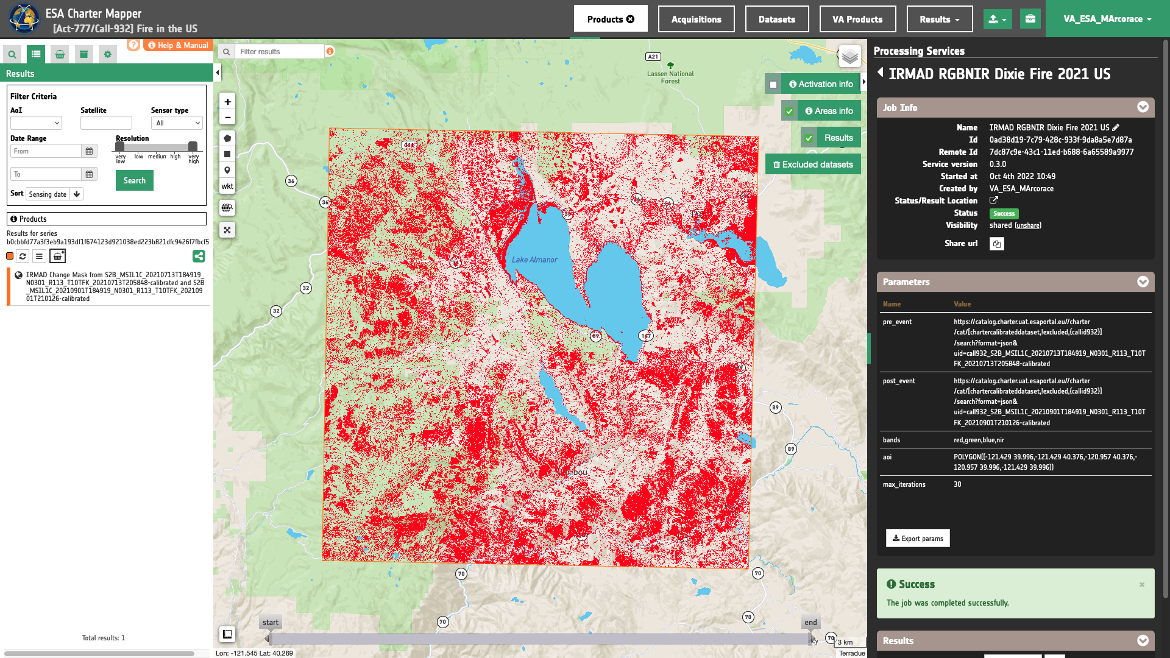Open the data basket tab icon
The image size is (1170, 658).
pyautogui.click(x=60, y=54)
